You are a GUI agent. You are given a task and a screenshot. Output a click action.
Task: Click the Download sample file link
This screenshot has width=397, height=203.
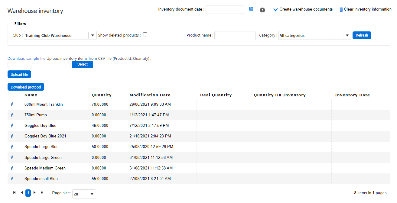(x=27, y=58)
